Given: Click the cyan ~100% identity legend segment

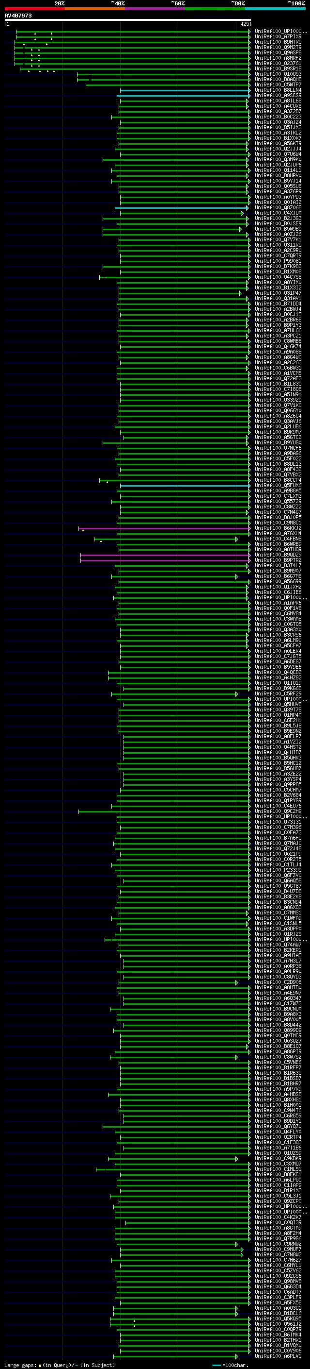Looking at the screenshot, I should [276, 9].
